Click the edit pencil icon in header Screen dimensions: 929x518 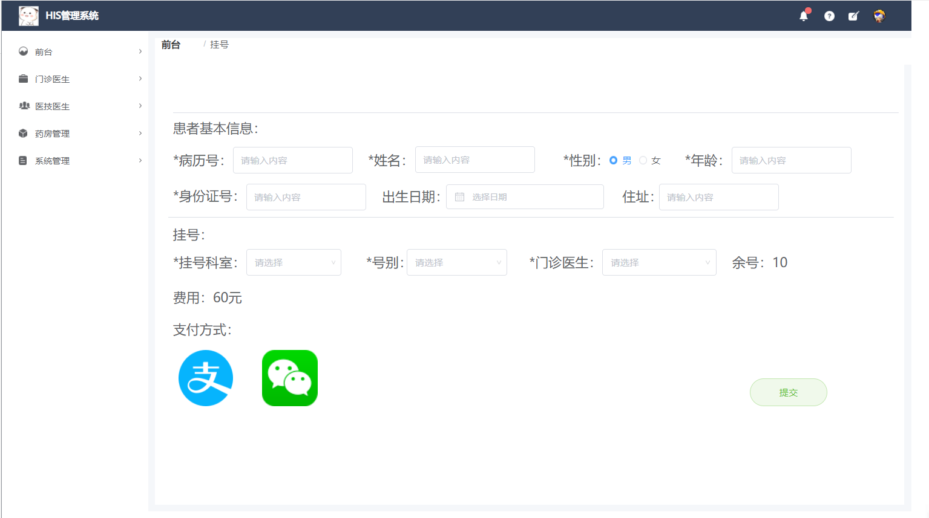pyautogui.click(x=853, y=16)
